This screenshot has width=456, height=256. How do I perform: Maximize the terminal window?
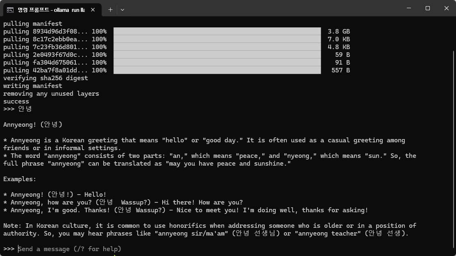pos(427,8)
